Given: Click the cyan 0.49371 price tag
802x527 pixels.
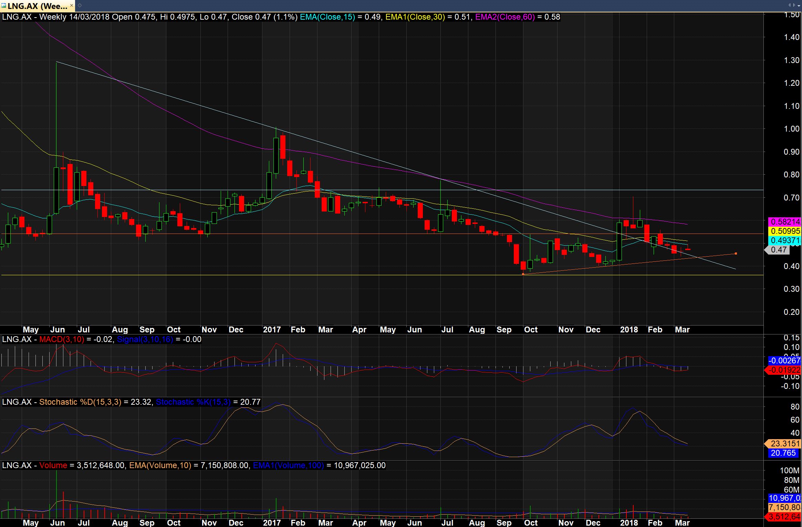Looking at the screenshot, I should click(x=785, y=240).
